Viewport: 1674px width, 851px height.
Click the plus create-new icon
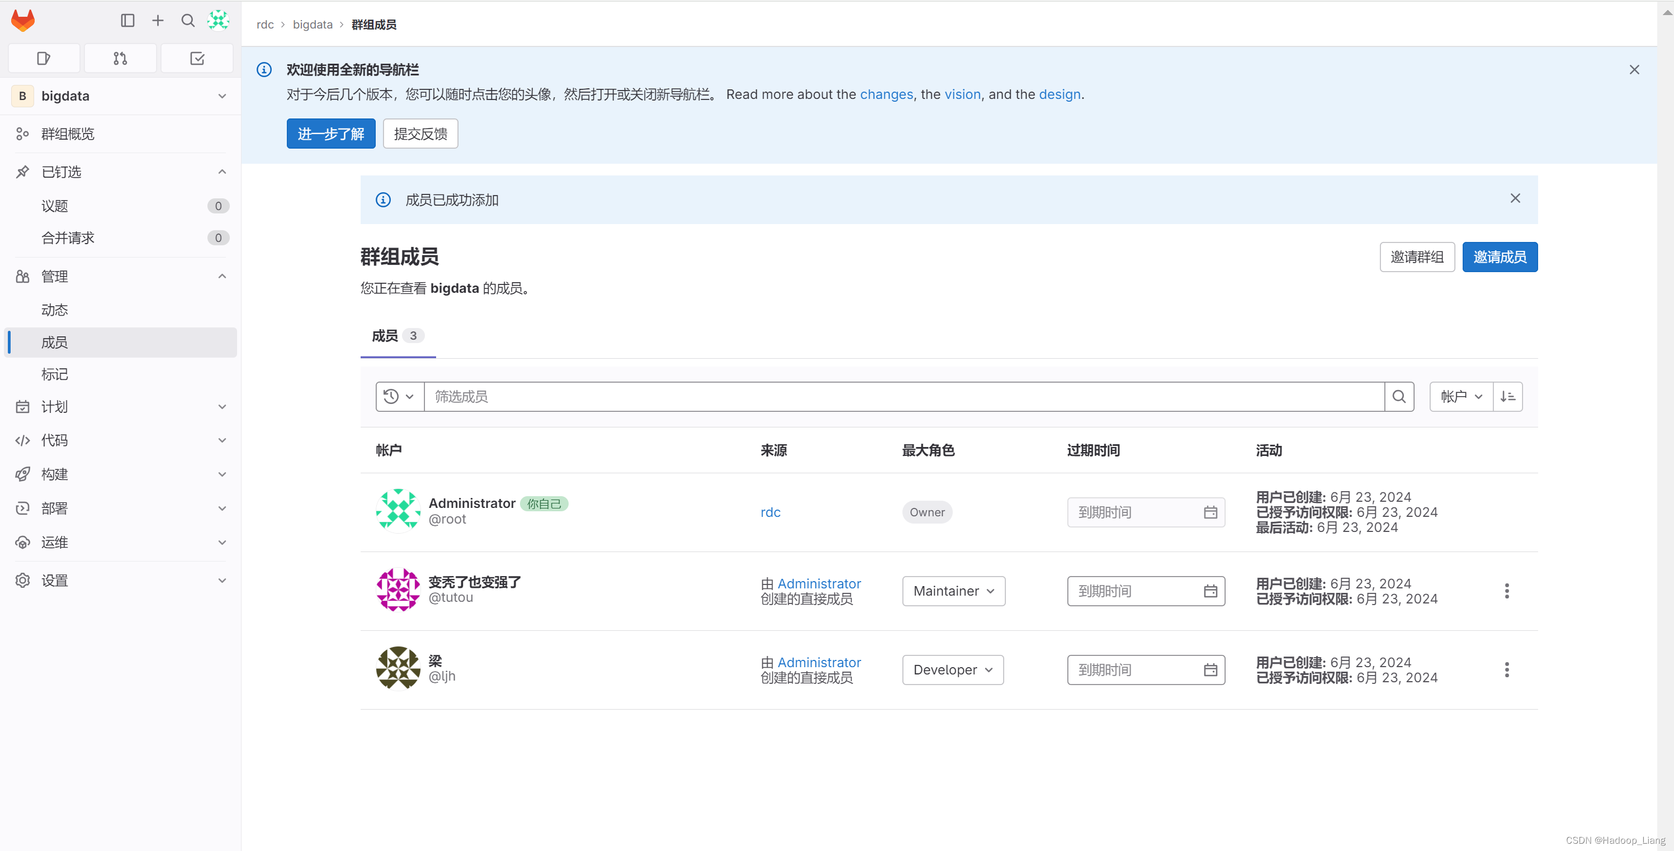(158, 21)
